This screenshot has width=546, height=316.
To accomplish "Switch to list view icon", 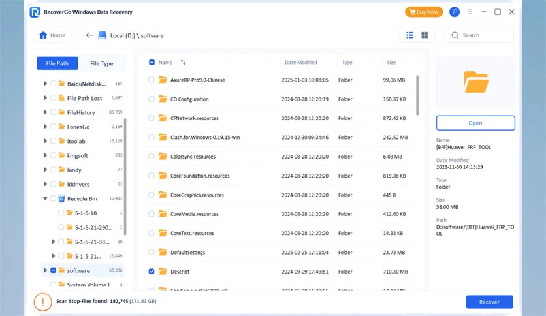I will pyautogui.click(x=410, y=35).
